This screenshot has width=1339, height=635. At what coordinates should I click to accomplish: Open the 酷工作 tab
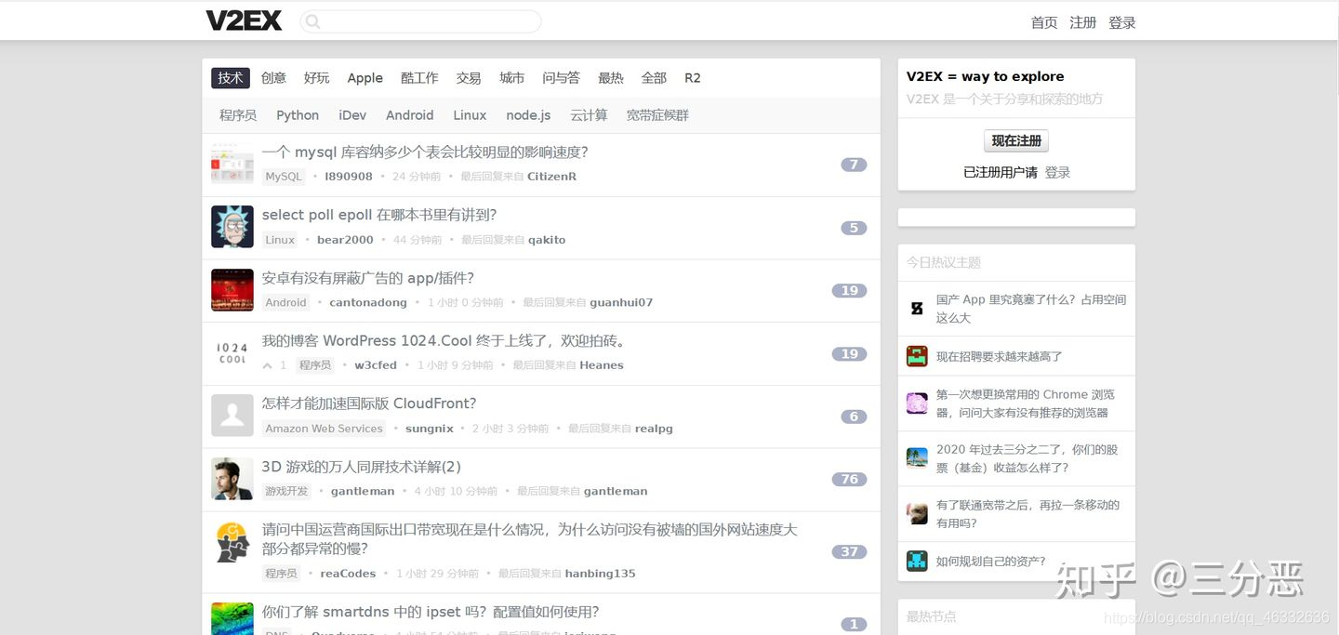tap(419, 78)
